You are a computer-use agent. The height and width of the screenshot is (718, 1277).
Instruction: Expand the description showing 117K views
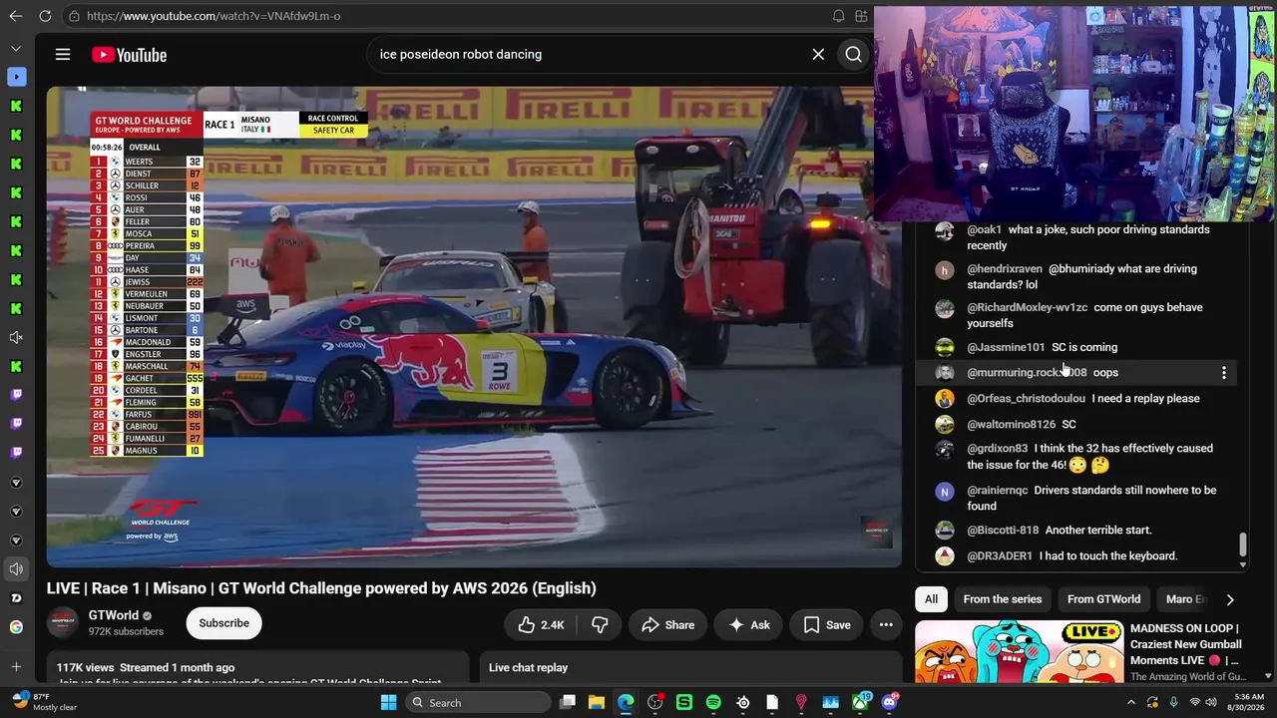click(257, 668)
